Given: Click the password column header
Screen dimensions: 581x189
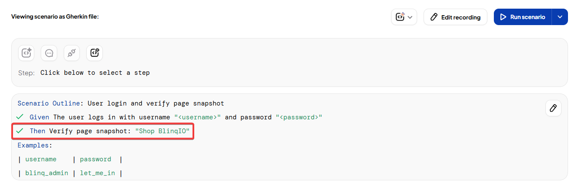Looking at the screenshot, I should tap(95, 159).
